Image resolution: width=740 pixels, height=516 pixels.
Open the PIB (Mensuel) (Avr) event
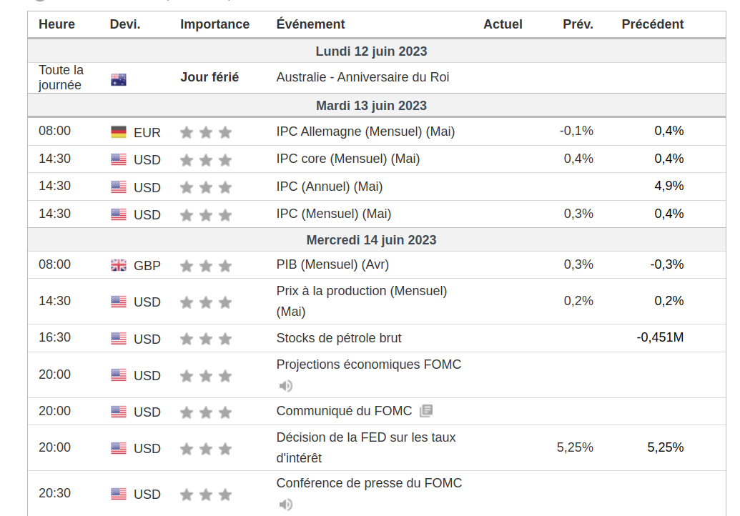point(332,264)
